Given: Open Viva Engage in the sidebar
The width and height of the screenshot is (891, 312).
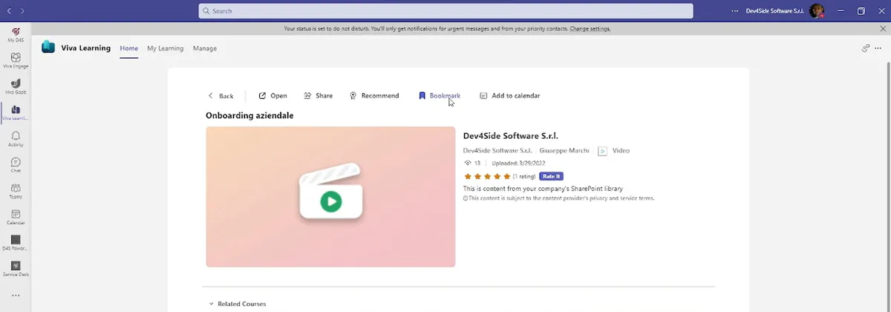Looking at the screenshot, I should [x=16, y=60].
